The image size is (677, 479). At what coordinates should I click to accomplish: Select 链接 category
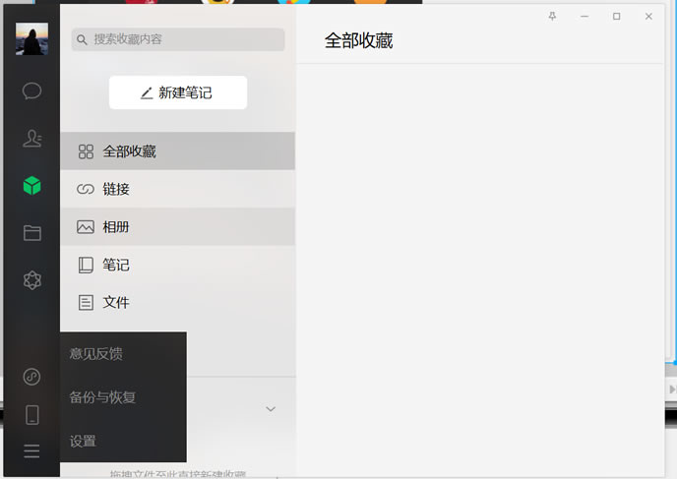pos(177,189)
